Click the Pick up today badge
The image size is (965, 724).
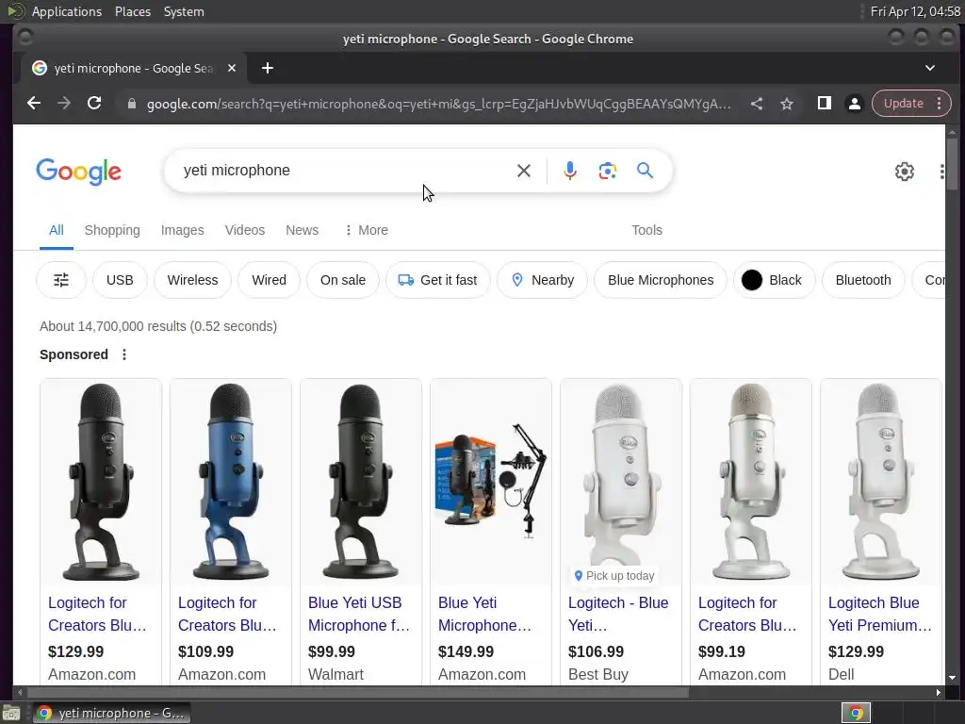(x=613, y=576)
